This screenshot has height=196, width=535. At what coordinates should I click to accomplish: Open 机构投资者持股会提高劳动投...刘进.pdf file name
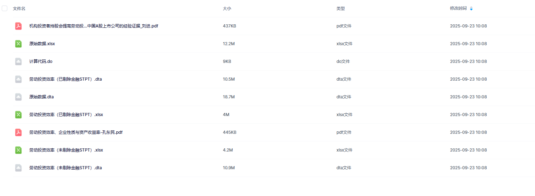click(x=93, y=26)
